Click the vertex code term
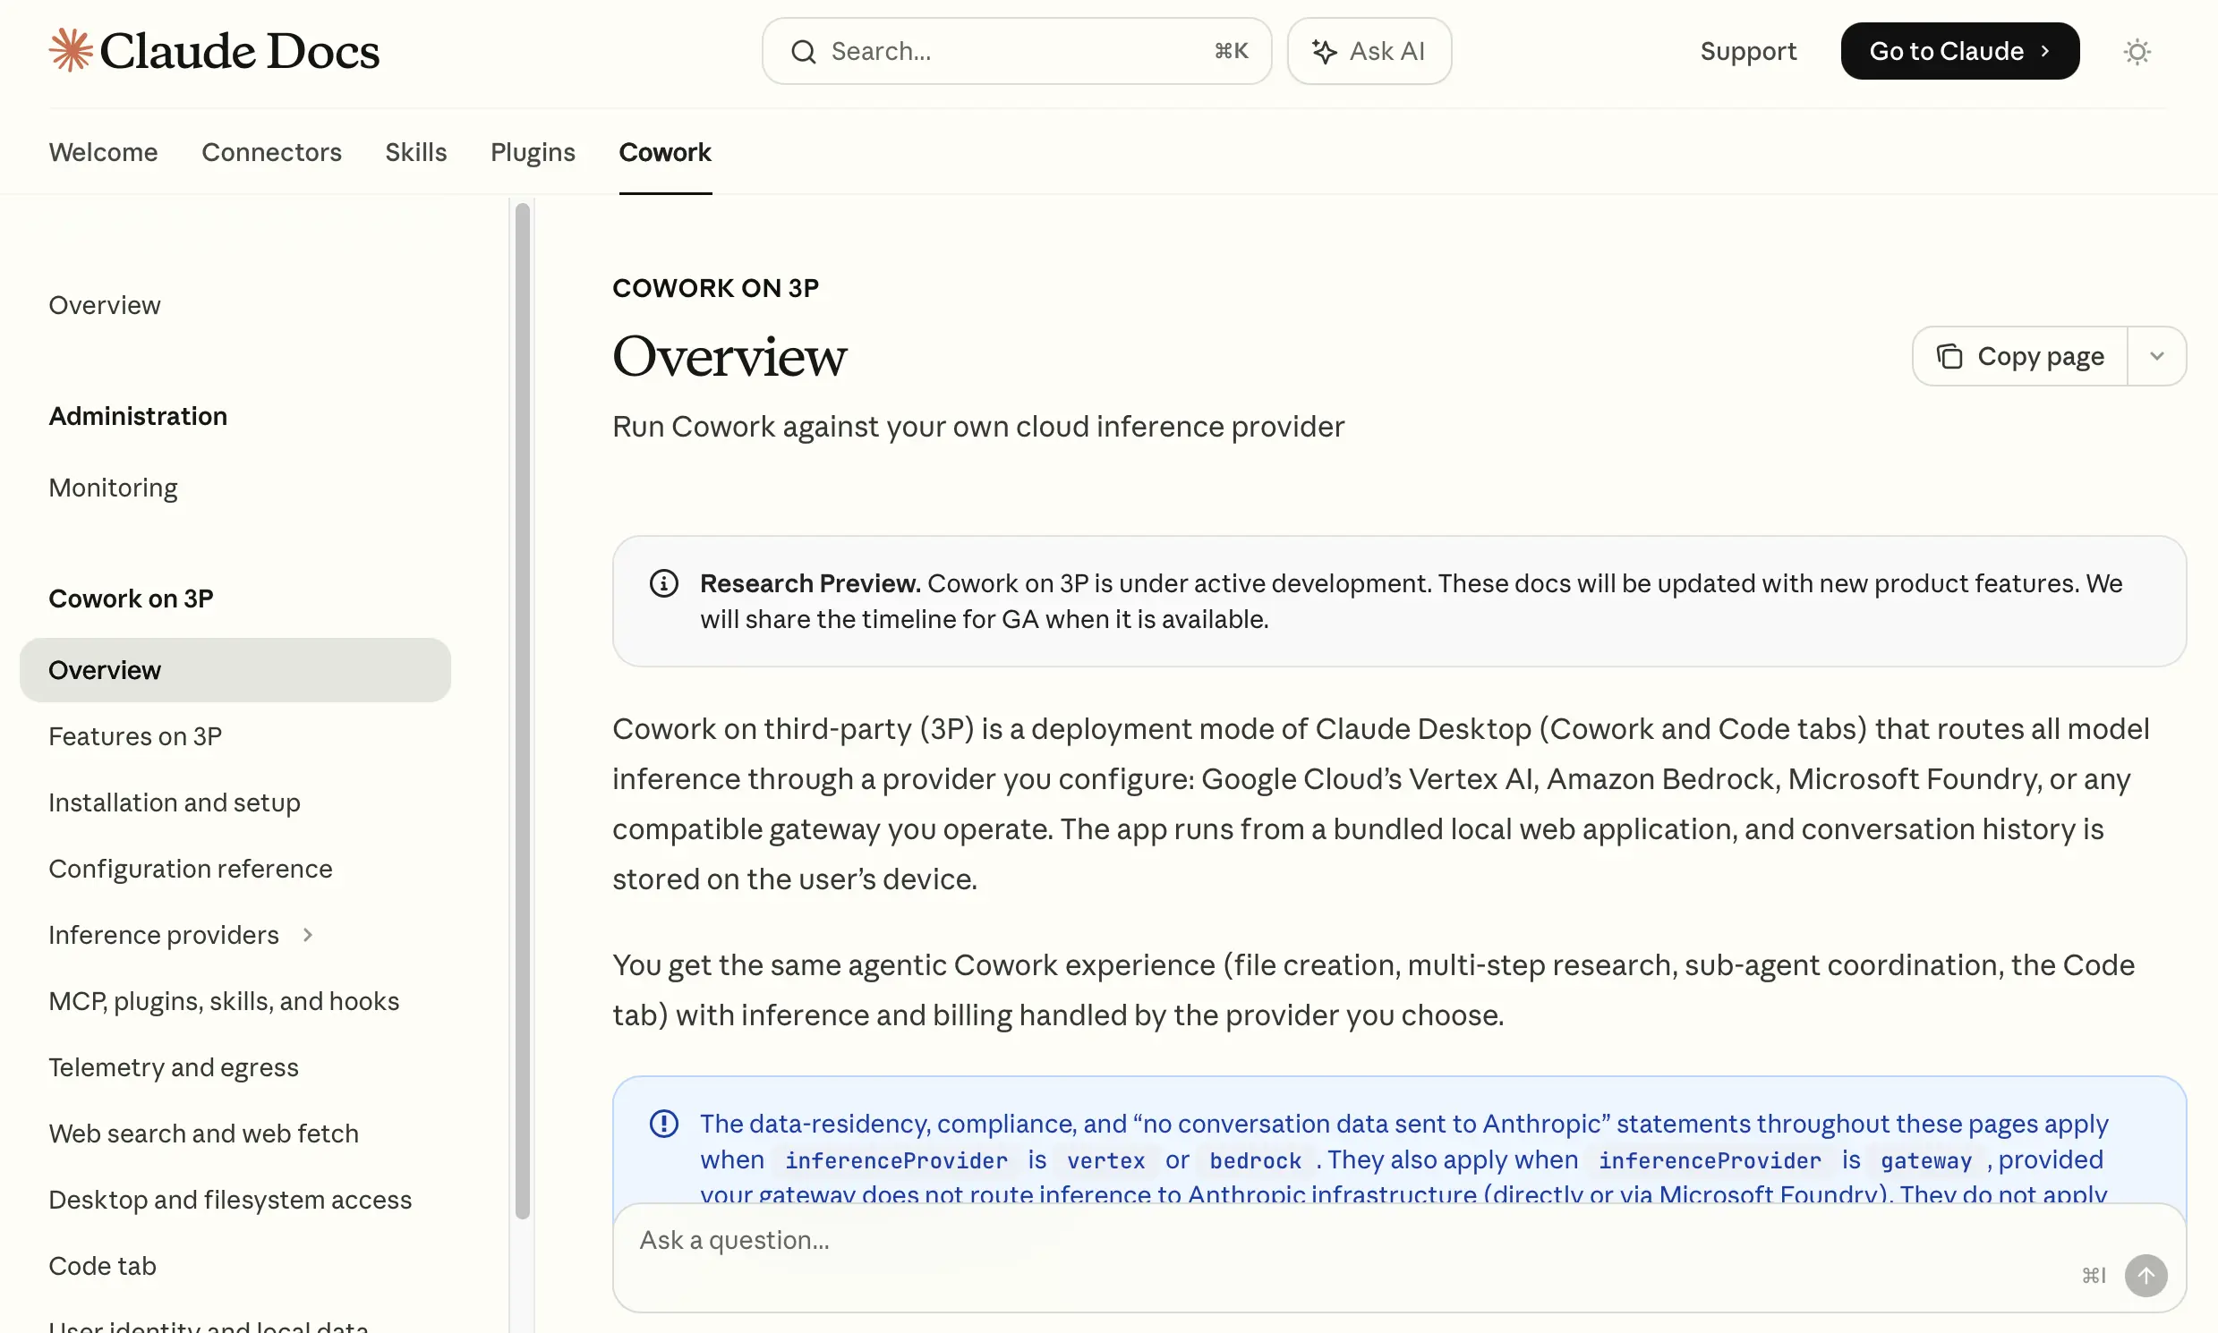The height and width of the screenshot is (1333, 2218). [x=1105, y=1160]
